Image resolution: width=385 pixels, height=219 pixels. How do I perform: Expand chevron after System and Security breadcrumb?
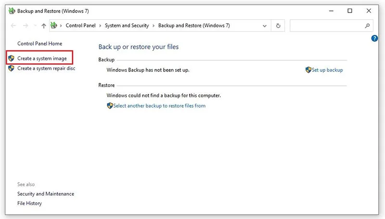tap(154, 26)
